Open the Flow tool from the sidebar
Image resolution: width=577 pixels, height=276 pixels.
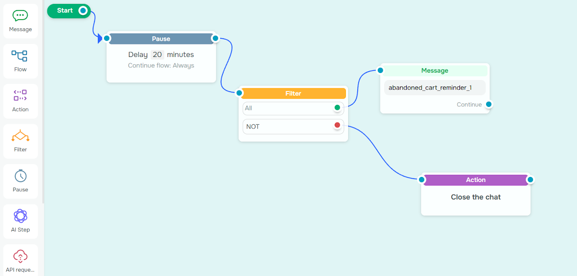pyautogui.click(x=20, y=60)
